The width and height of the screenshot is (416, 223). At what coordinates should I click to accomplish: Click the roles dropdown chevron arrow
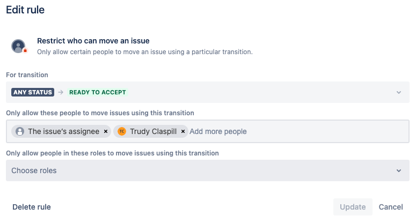399,170
